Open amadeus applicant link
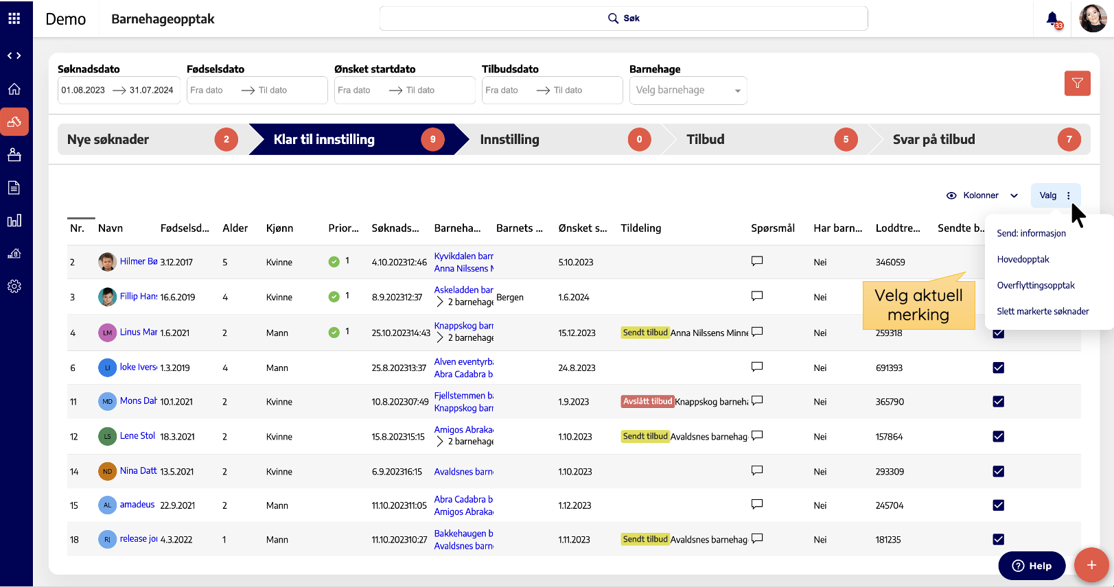Viewport: 1114px width, 587px height. [x=137, y=504]
